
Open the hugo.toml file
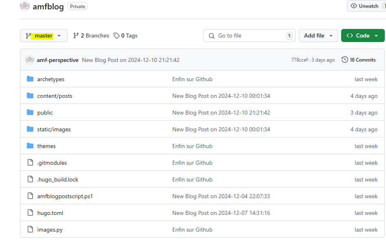[50, 213]
